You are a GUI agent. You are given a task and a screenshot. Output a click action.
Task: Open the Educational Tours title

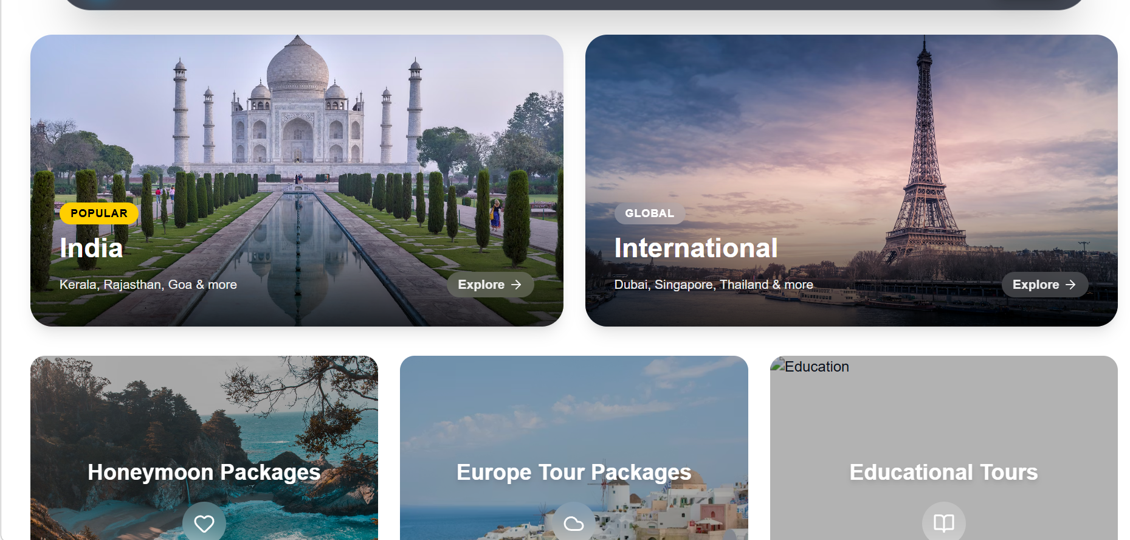click(x=943, y=472)
